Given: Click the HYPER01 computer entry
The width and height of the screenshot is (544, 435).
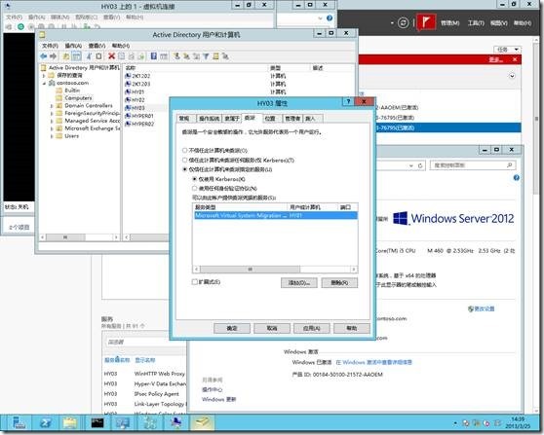Looking at the screenshot, I should [x=139, y=116].
